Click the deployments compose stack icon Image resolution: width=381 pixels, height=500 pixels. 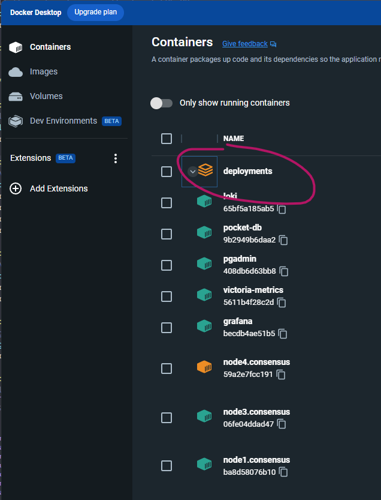pyautogui.click(x=205, y=170)
